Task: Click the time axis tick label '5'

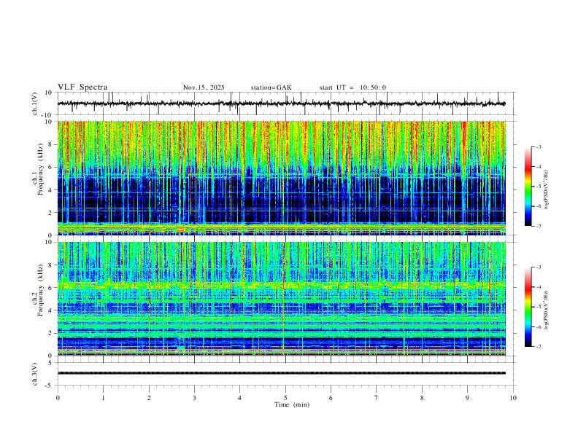Action: pyautogui.click(x=285, y=398)
